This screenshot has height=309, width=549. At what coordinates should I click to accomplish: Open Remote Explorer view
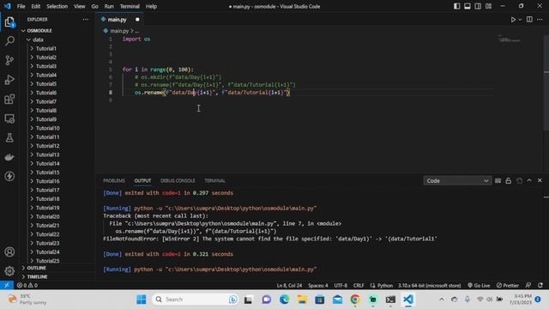tap(9, 118)
